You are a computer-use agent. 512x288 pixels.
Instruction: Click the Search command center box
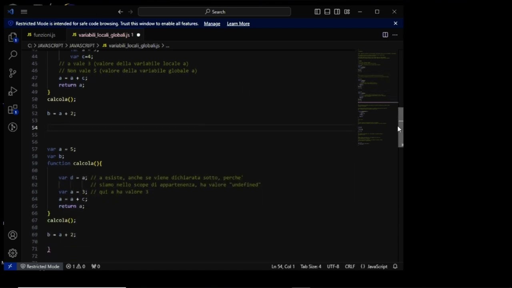tap(214, 12)
